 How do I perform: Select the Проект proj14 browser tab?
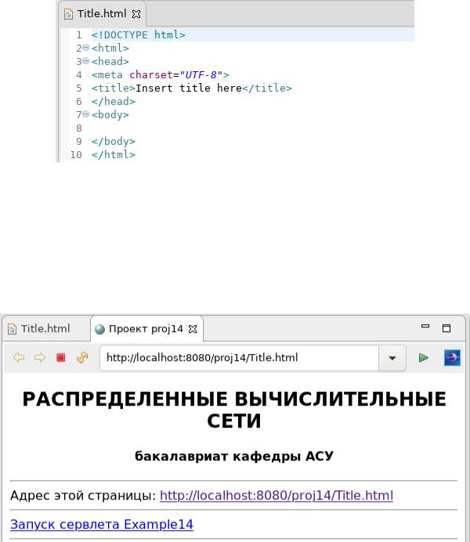point(146,329)
